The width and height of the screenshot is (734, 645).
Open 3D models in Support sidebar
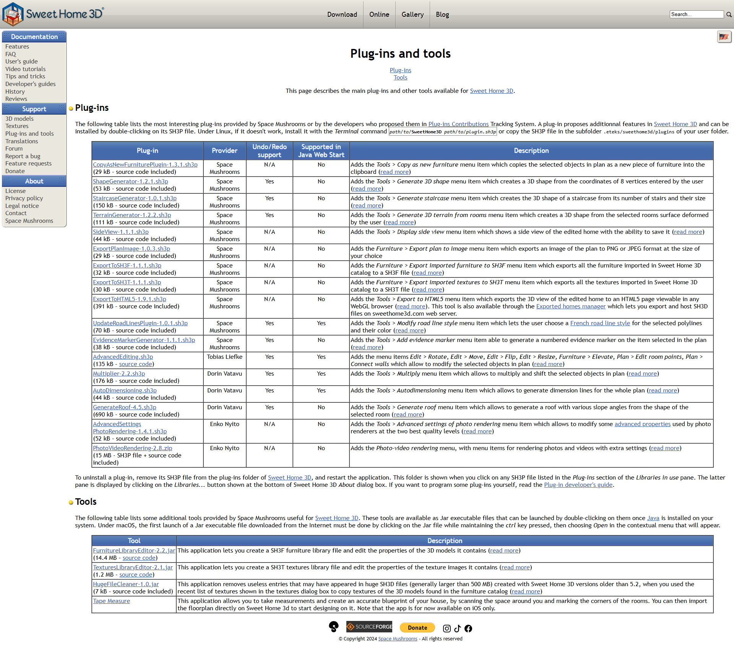19,118
